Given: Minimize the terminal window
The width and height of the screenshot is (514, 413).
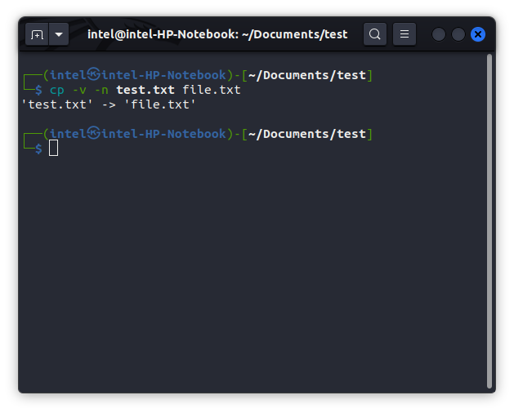Looking at the screenshot, I should coord(439,34).
